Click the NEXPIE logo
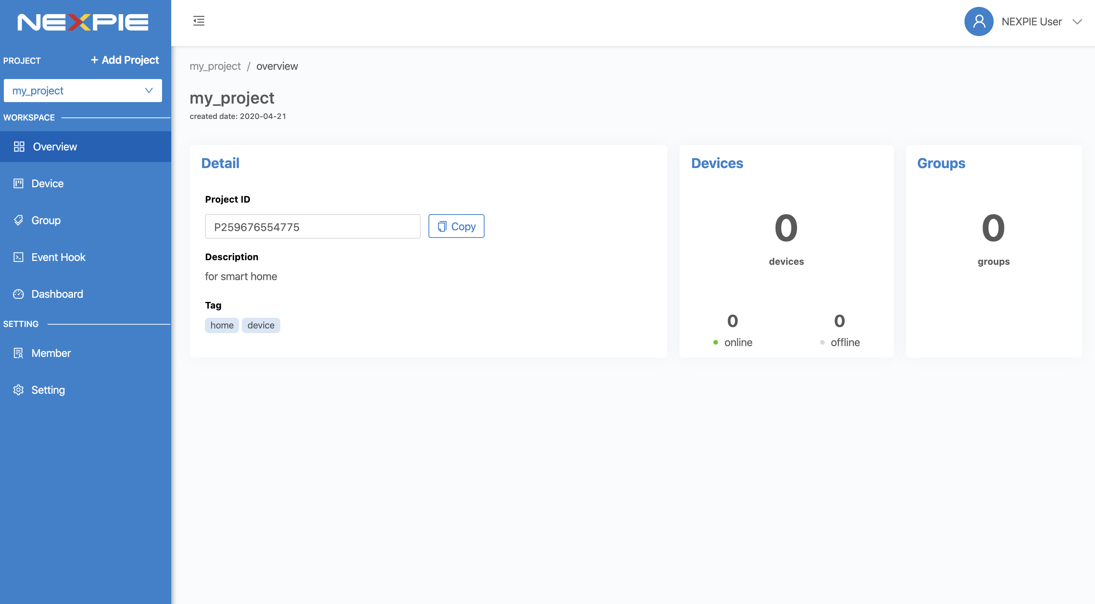The width and height of the screenshot is (1095, 604). (x=83, y=22)
